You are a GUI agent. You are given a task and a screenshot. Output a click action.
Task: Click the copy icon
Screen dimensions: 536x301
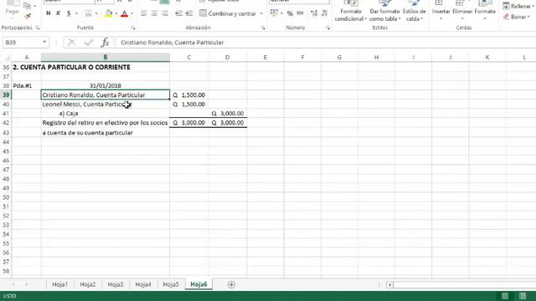pos(27,6)
